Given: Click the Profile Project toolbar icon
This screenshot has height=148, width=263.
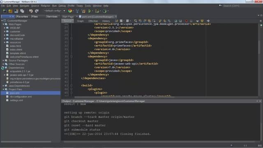Looking at the screenshot, I should (105, 11).
